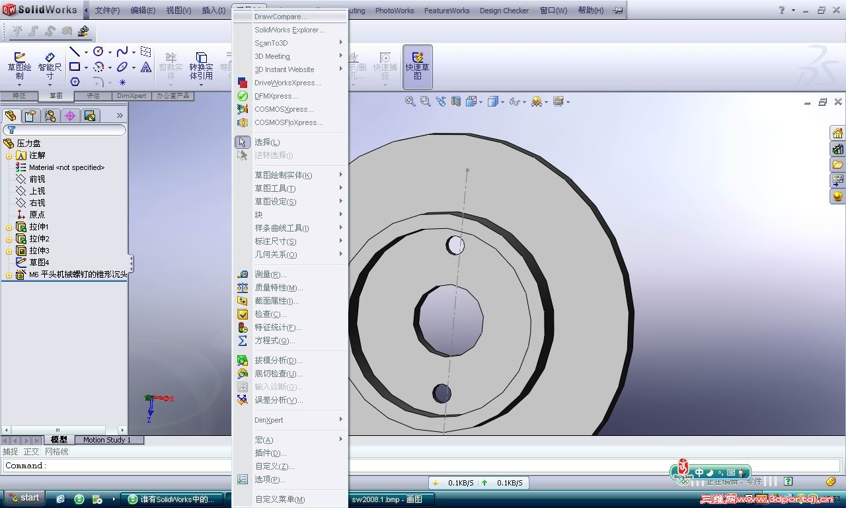Select the sketch Text tool
The height and width of the screenshot is (508, 846).
click(145, 67)
